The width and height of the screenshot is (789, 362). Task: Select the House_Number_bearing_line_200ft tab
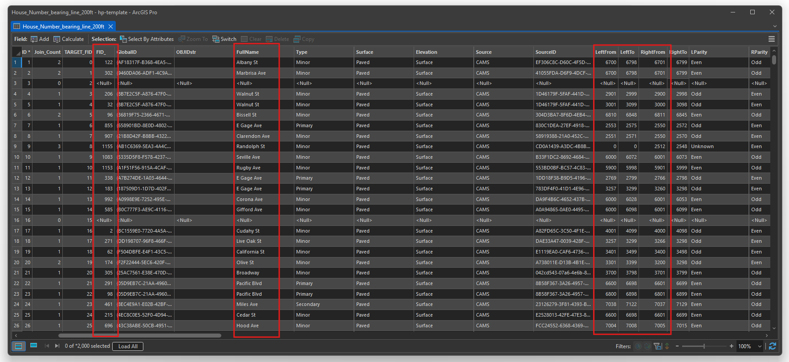pos(63,27)
